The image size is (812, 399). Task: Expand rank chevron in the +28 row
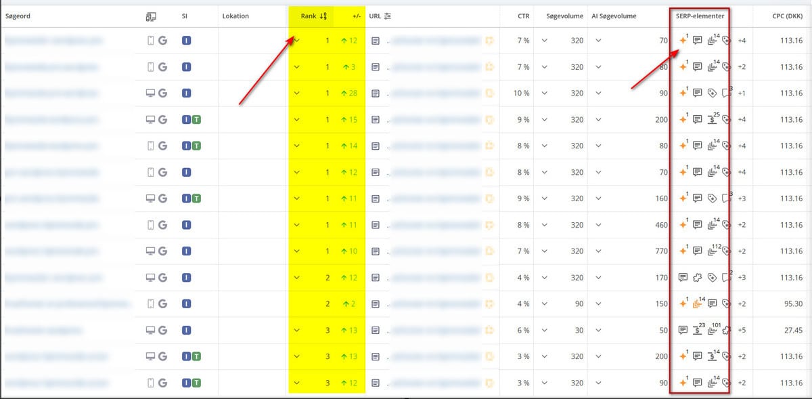[x=296, y=93]
